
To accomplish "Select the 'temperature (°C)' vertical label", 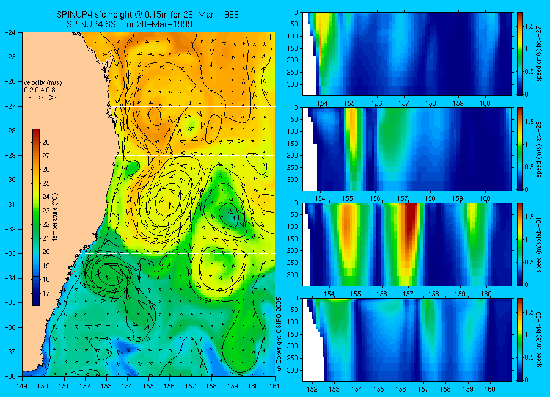I will pos(55,217).
